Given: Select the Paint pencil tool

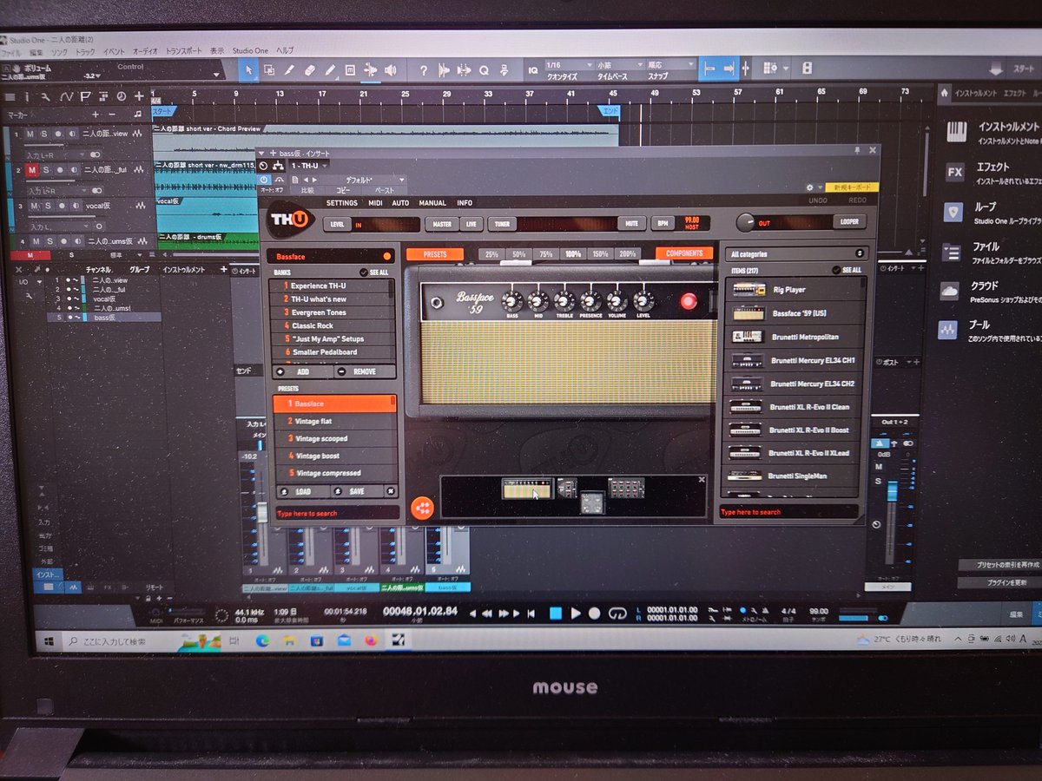Looking at the screenshot, I should (x=330, y=70).
